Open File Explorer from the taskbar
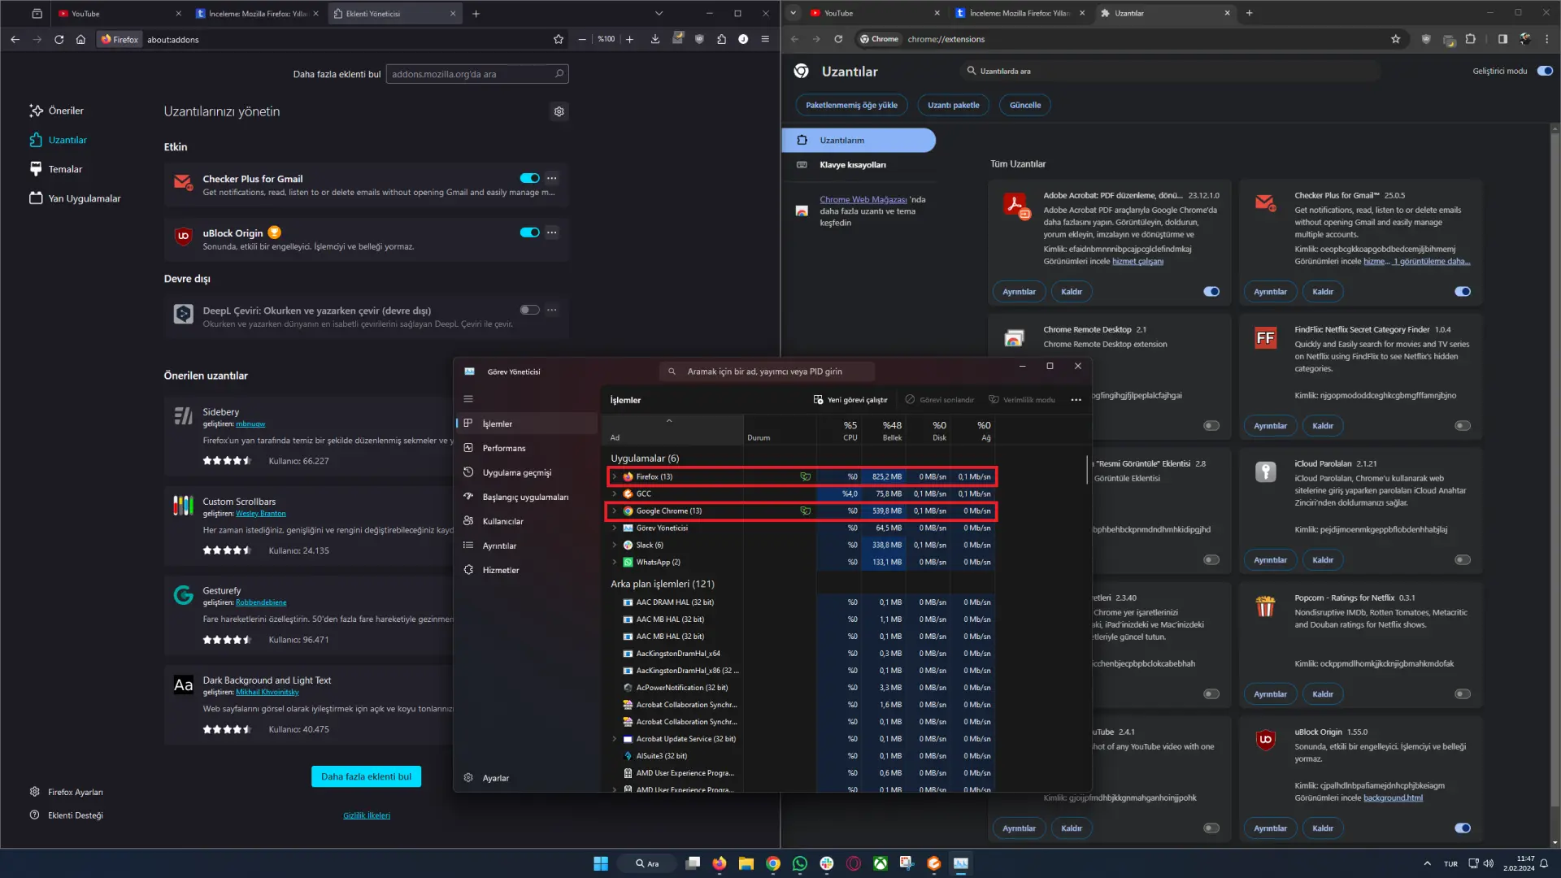This screenshot has height=878, width=1561. tap(746, 863)
